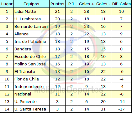Select the Escudo de Chile cell
Screen dimensions: 132x113
point(31,57)
